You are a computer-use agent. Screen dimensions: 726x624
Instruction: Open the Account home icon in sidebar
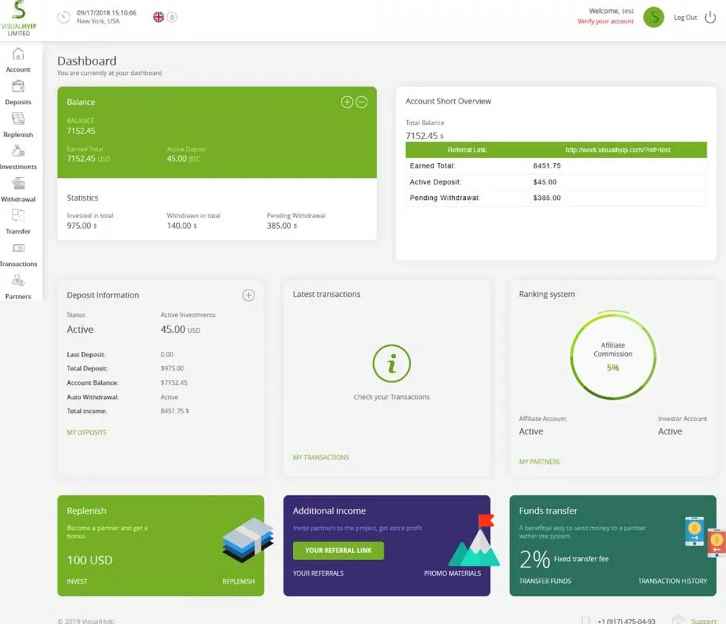click(18, 54)
